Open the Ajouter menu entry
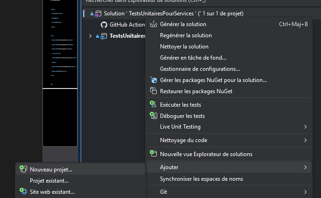 (229, 167)
